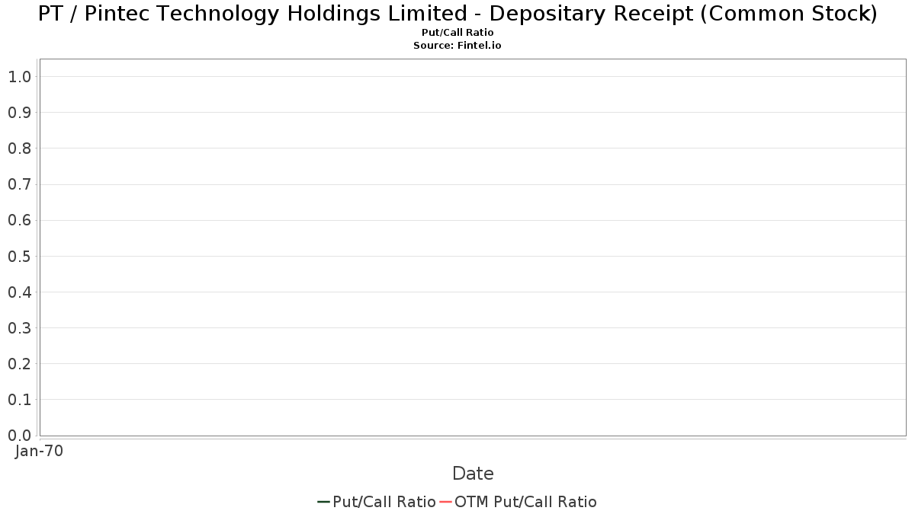Click the 0.2 y-axis tick label
The image size is (915, 514).
[x=19, y=364]
